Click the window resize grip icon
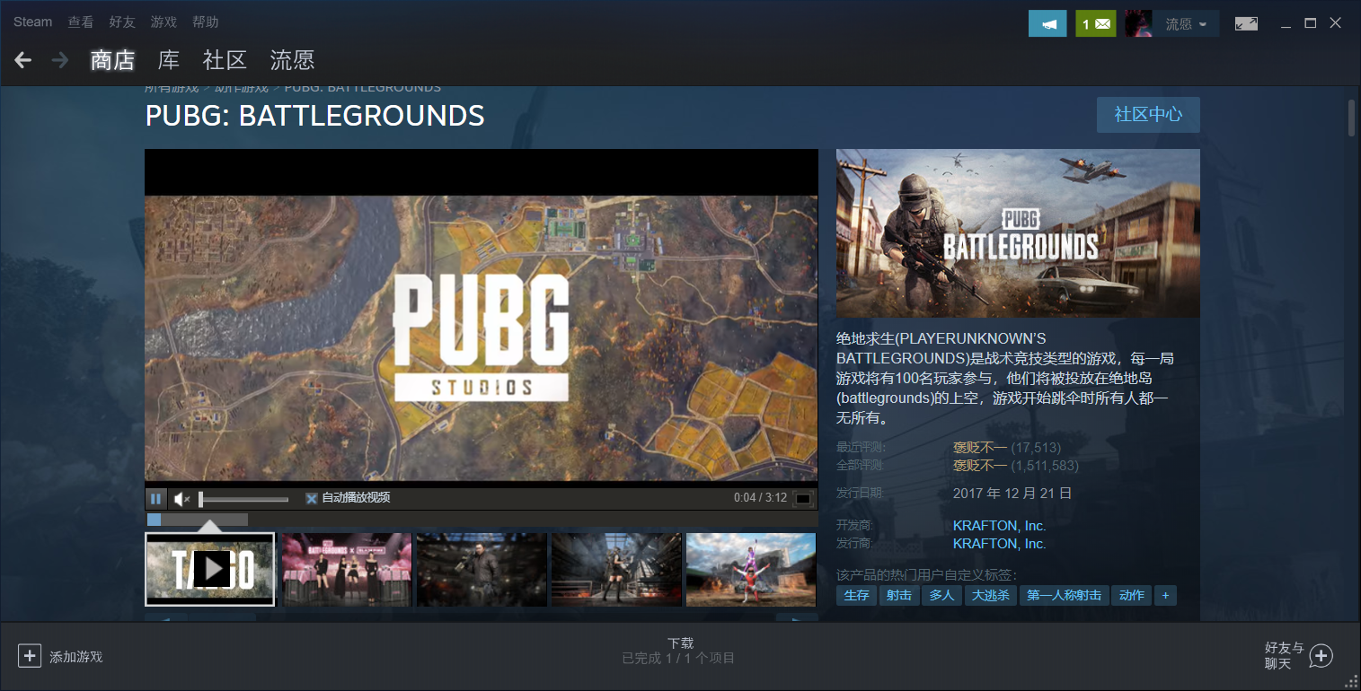The image size is (1361, 691). (1350, 680)
